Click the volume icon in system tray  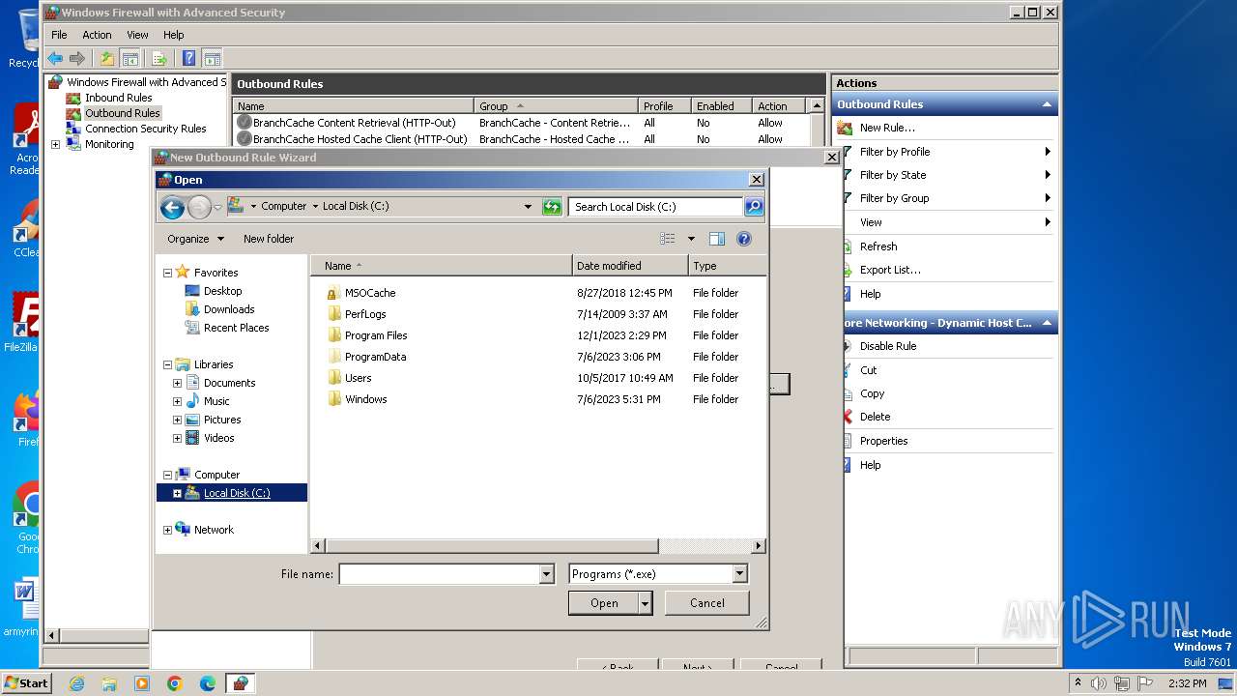point(1099,683)
